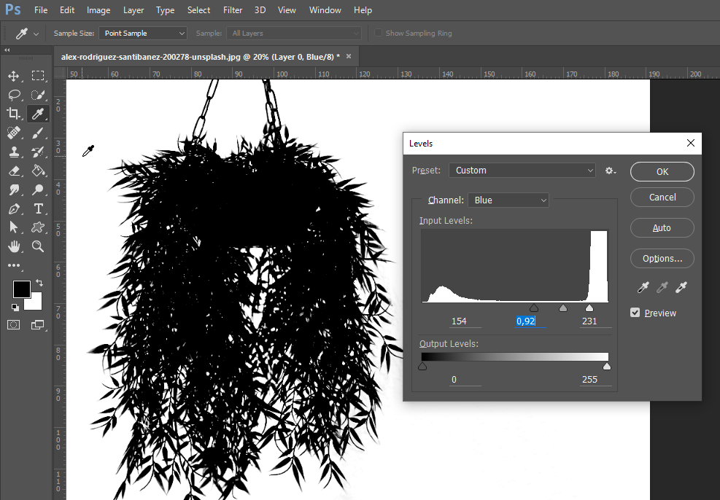Viewport: 720px width, 500px height.
Task: Pick the Clone Stamp tool
Action: [x=14, y=152]
